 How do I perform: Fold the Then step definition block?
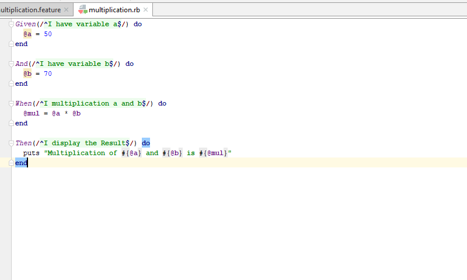point(12,143)
